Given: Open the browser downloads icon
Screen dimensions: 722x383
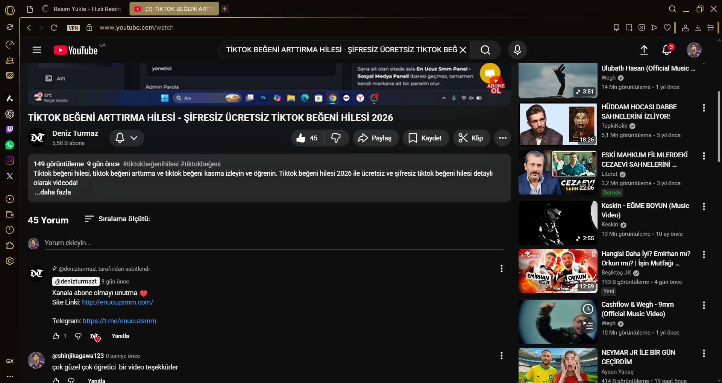Looking at the screenshot, I should click(698, 27).
